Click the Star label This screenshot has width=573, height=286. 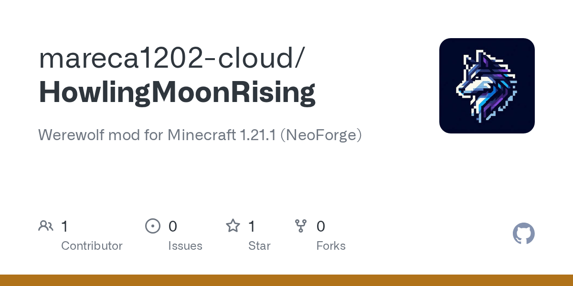click(259, 246)
